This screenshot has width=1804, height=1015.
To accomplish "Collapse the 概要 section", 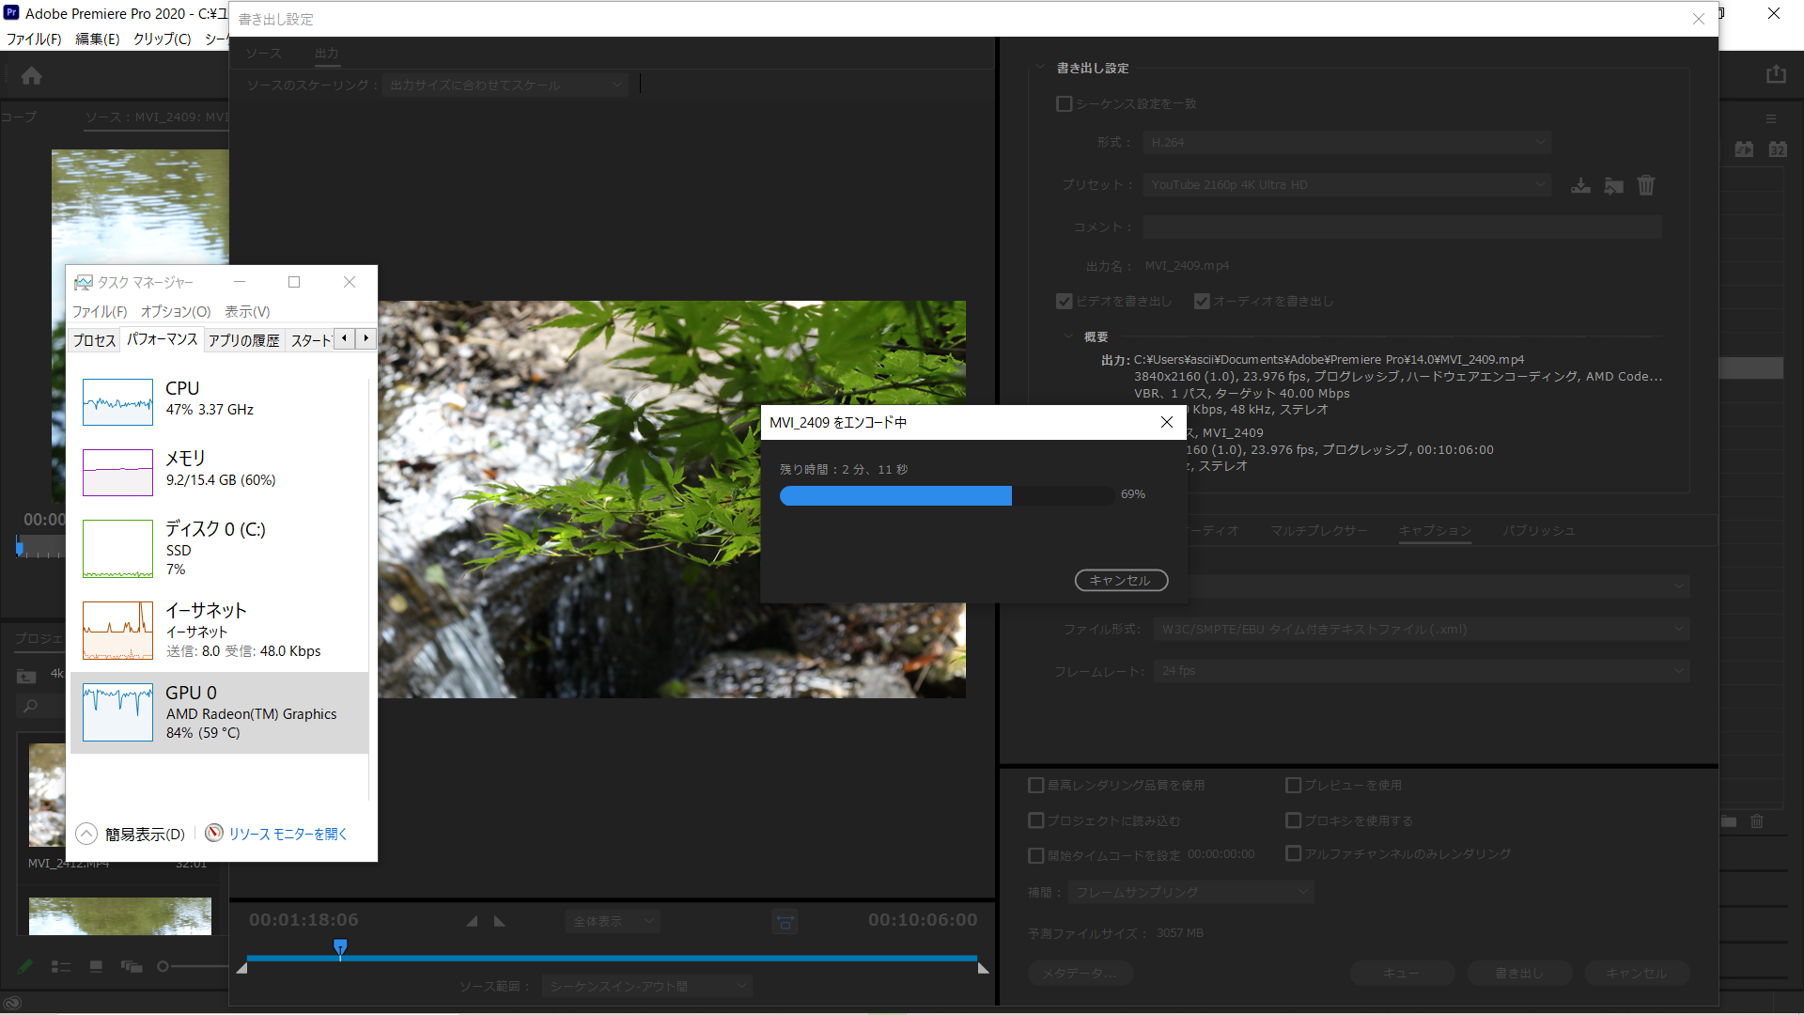I will pos(1068,336).
